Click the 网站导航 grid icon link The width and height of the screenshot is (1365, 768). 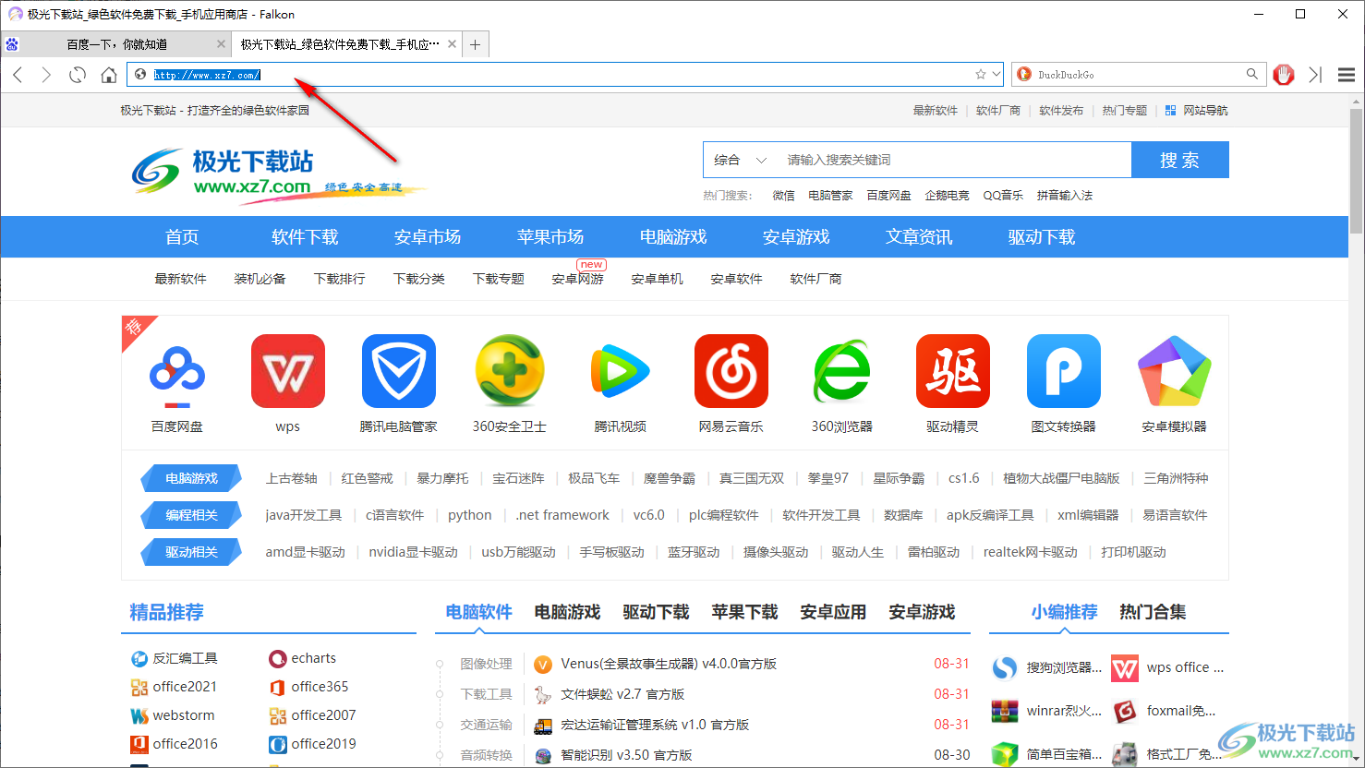[x=1197, y=111]
